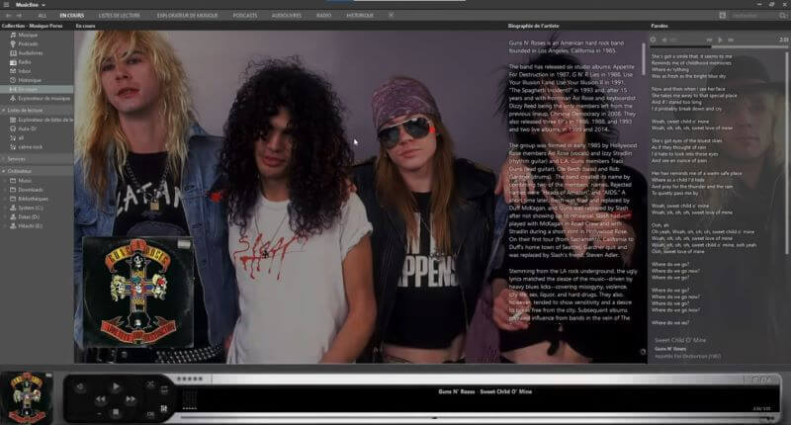Open the Collection - Musique Perso header
This screenshot has width=791, height=425.
pyautogui.click(x=33, y=26)
